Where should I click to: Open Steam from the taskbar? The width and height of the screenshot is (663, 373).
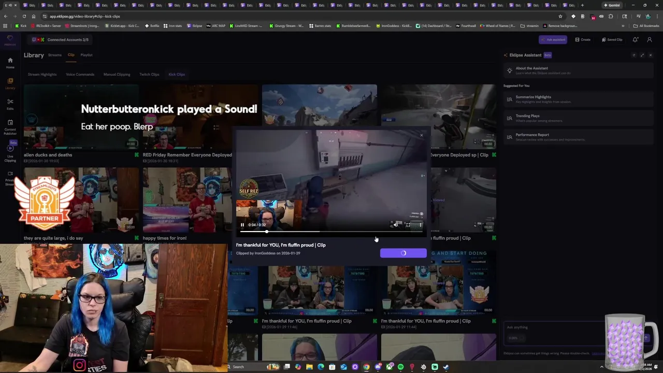click(446, 367)
